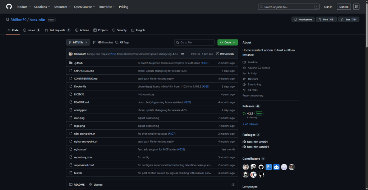Open supervisord.conf file
The width and height of the screenshot is (368, 190).
(84, 165)
